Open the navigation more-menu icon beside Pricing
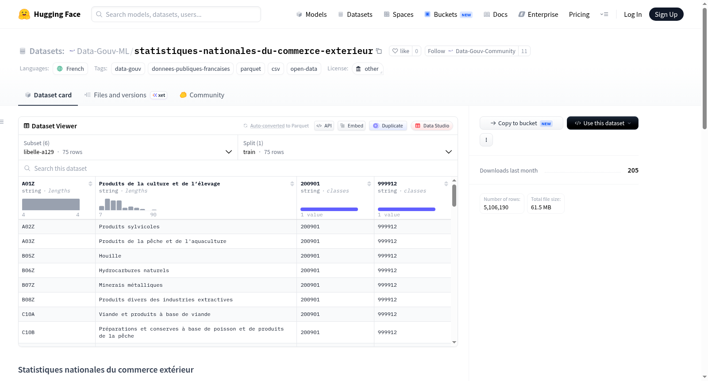Image resolution: width=708 pixels, height=381 pixels. [x=604, y=14]
